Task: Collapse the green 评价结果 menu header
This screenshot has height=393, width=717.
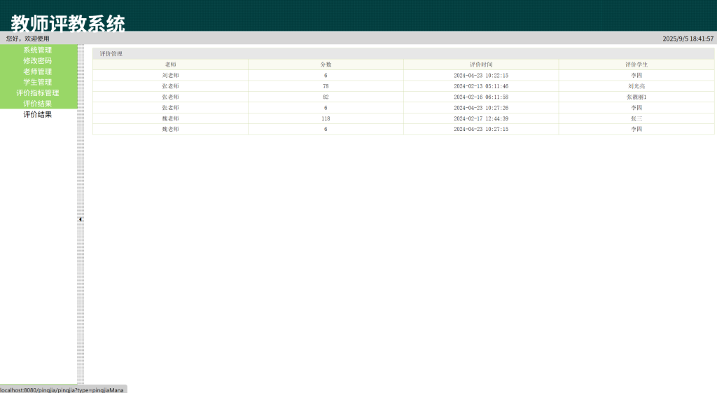Action: pos(38,104)
